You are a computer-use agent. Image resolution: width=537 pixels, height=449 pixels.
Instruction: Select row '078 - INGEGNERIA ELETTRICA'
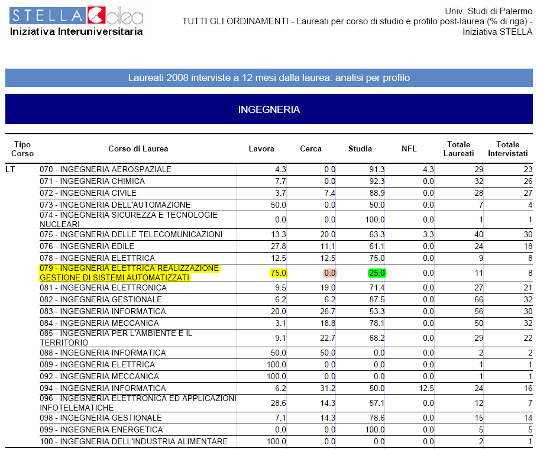286,259
